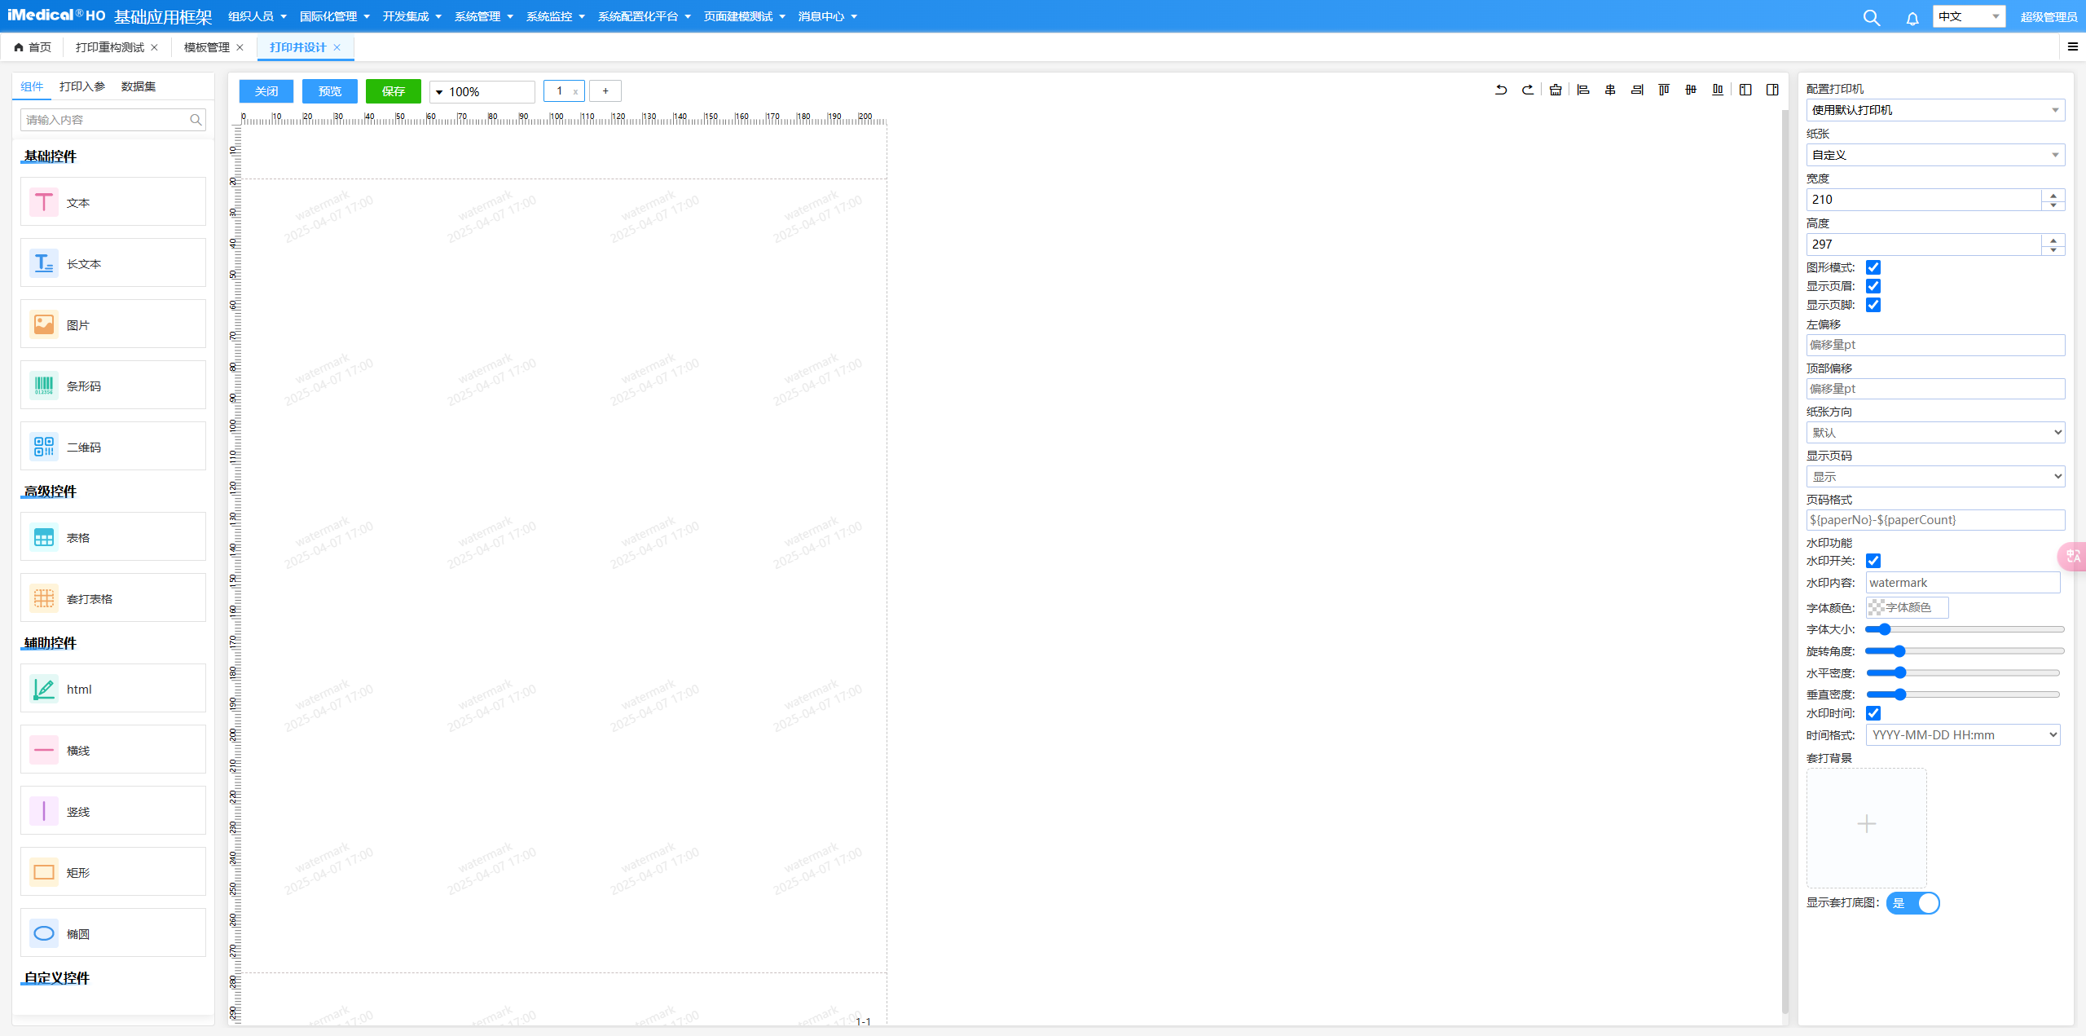The image size is (2086, 1036).
Task: Click the clear canvas broom icon
Action: click(x=1556, y=90)
